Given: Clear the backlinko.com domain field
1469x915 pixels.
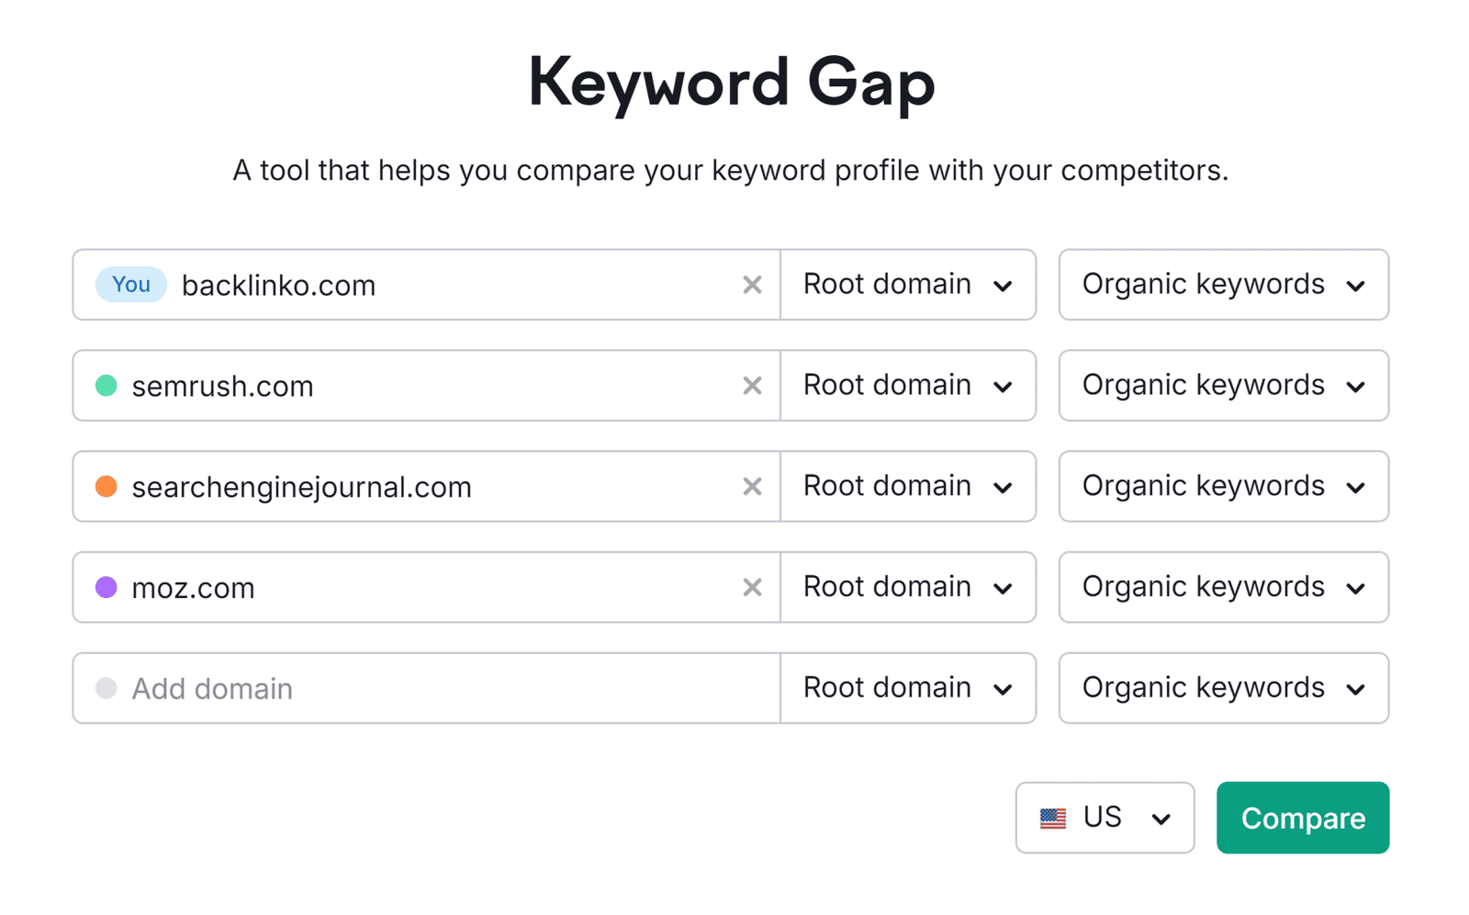Looking at the screenshot, I should pos(752,285).
